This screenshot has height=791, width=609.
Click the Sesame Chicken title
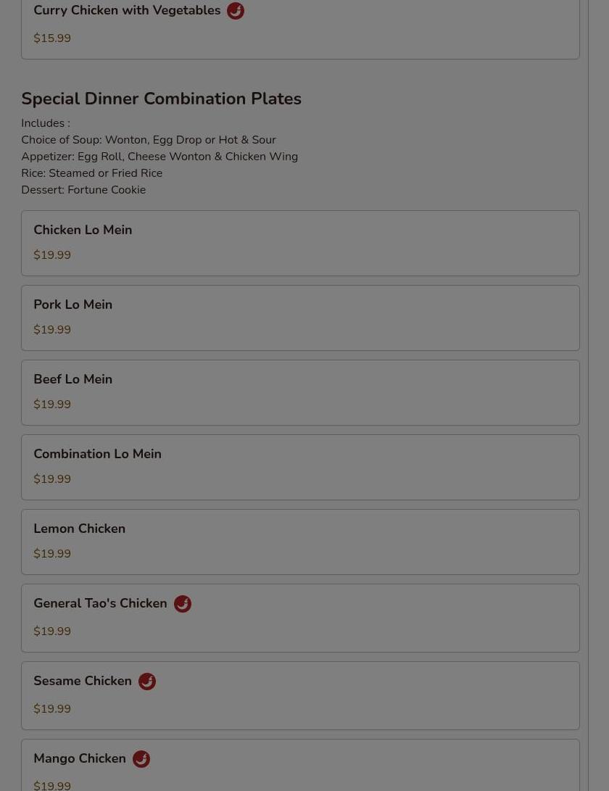pyautogui.click(x=82, y=681)
